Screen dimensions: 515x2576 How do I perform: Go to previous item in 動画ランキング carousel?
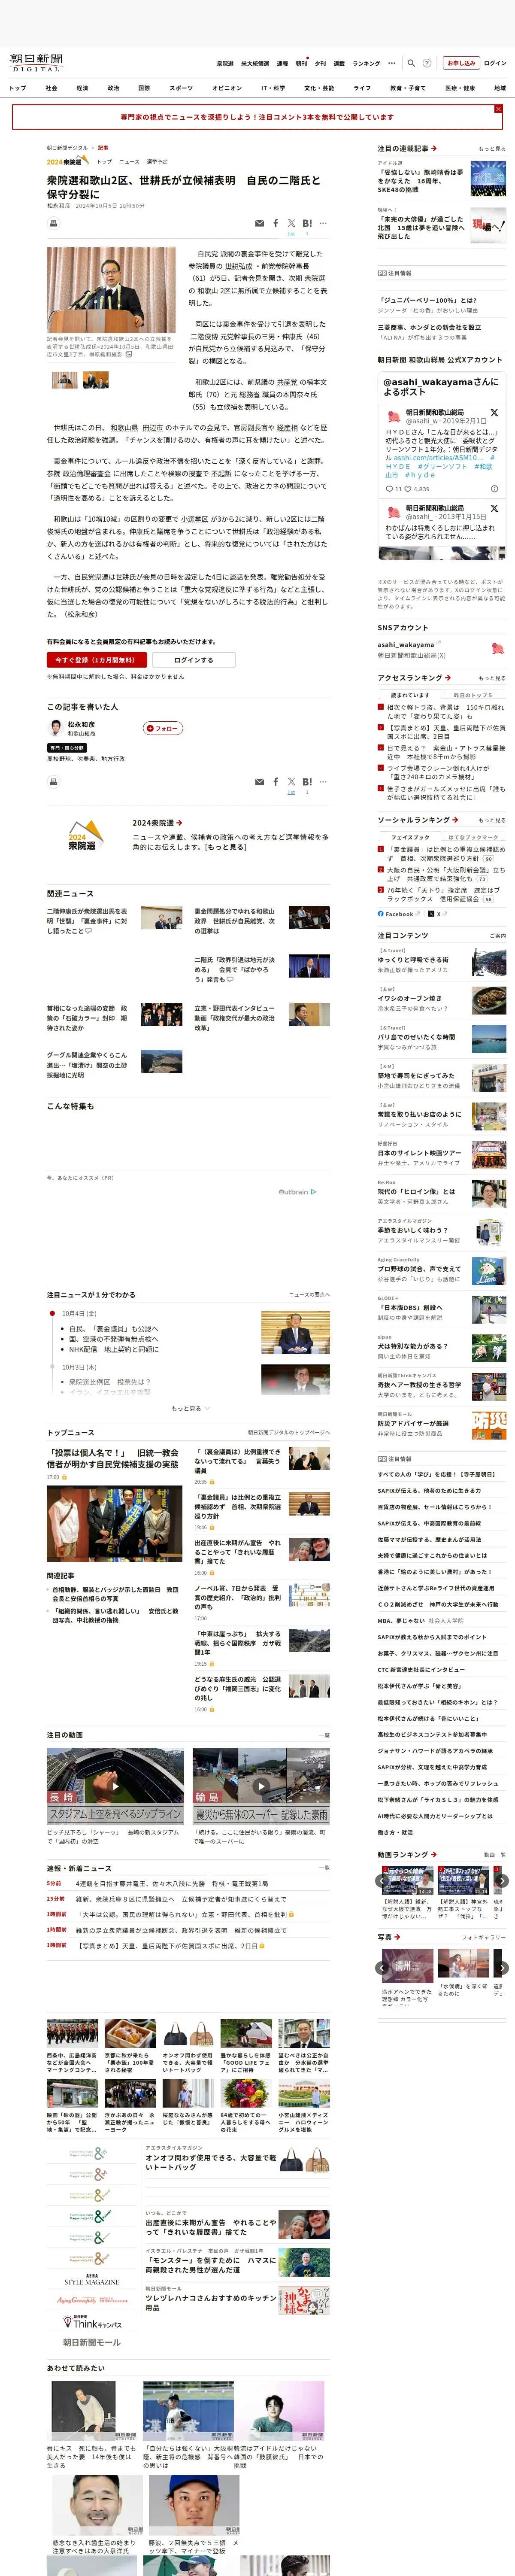382,1881
